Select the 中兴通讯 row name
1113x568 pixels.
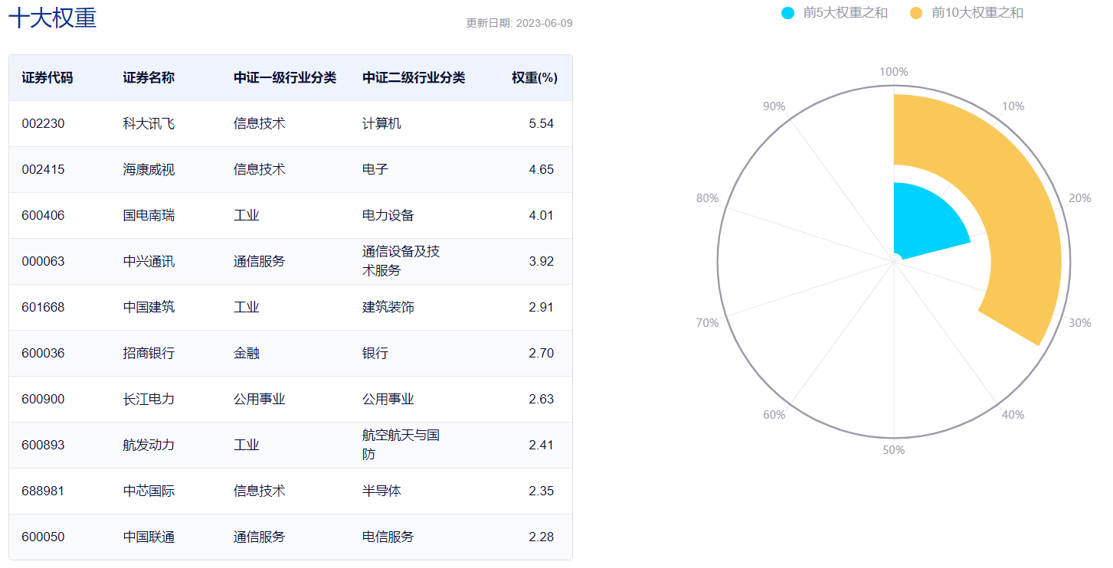tap(149, 262)
